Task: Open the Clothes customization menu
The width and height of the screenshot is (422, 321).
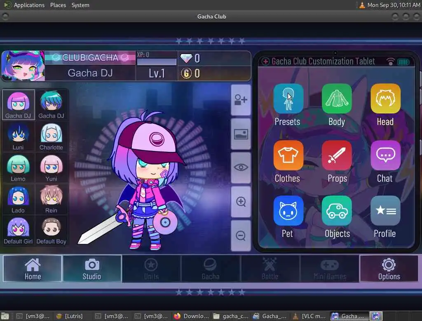Action: 288,155
